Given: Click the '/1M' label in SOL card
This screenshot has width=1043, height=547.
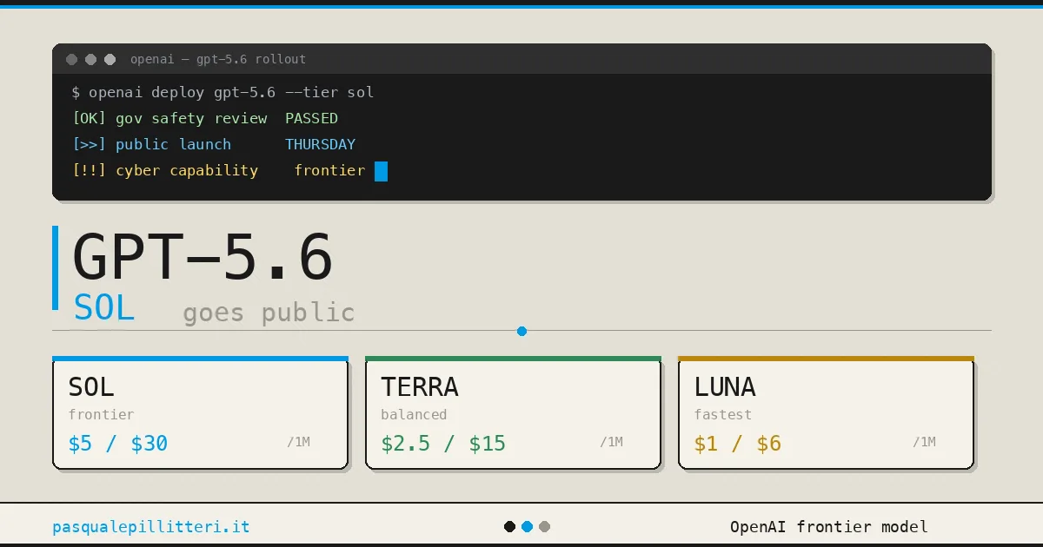Looking at the screenshot, I should coord(298,442).
